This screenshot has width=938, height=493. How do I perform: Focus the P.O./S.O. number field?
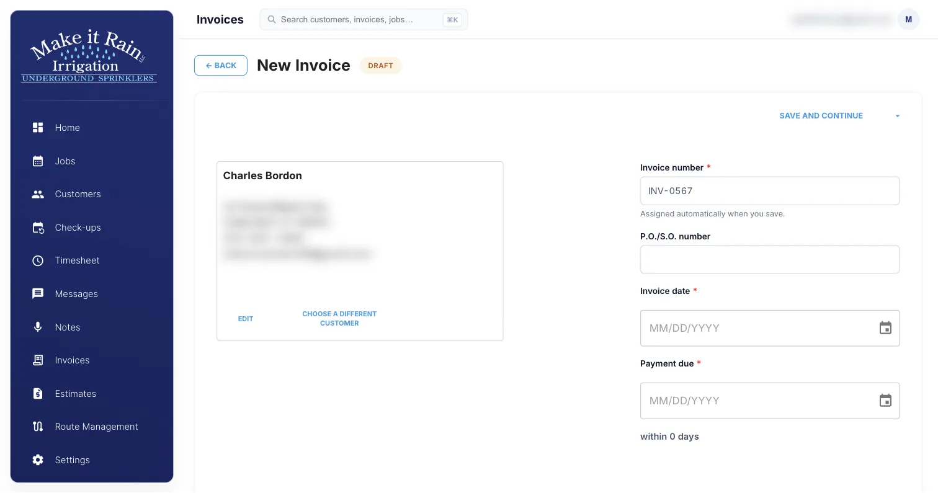770,259
